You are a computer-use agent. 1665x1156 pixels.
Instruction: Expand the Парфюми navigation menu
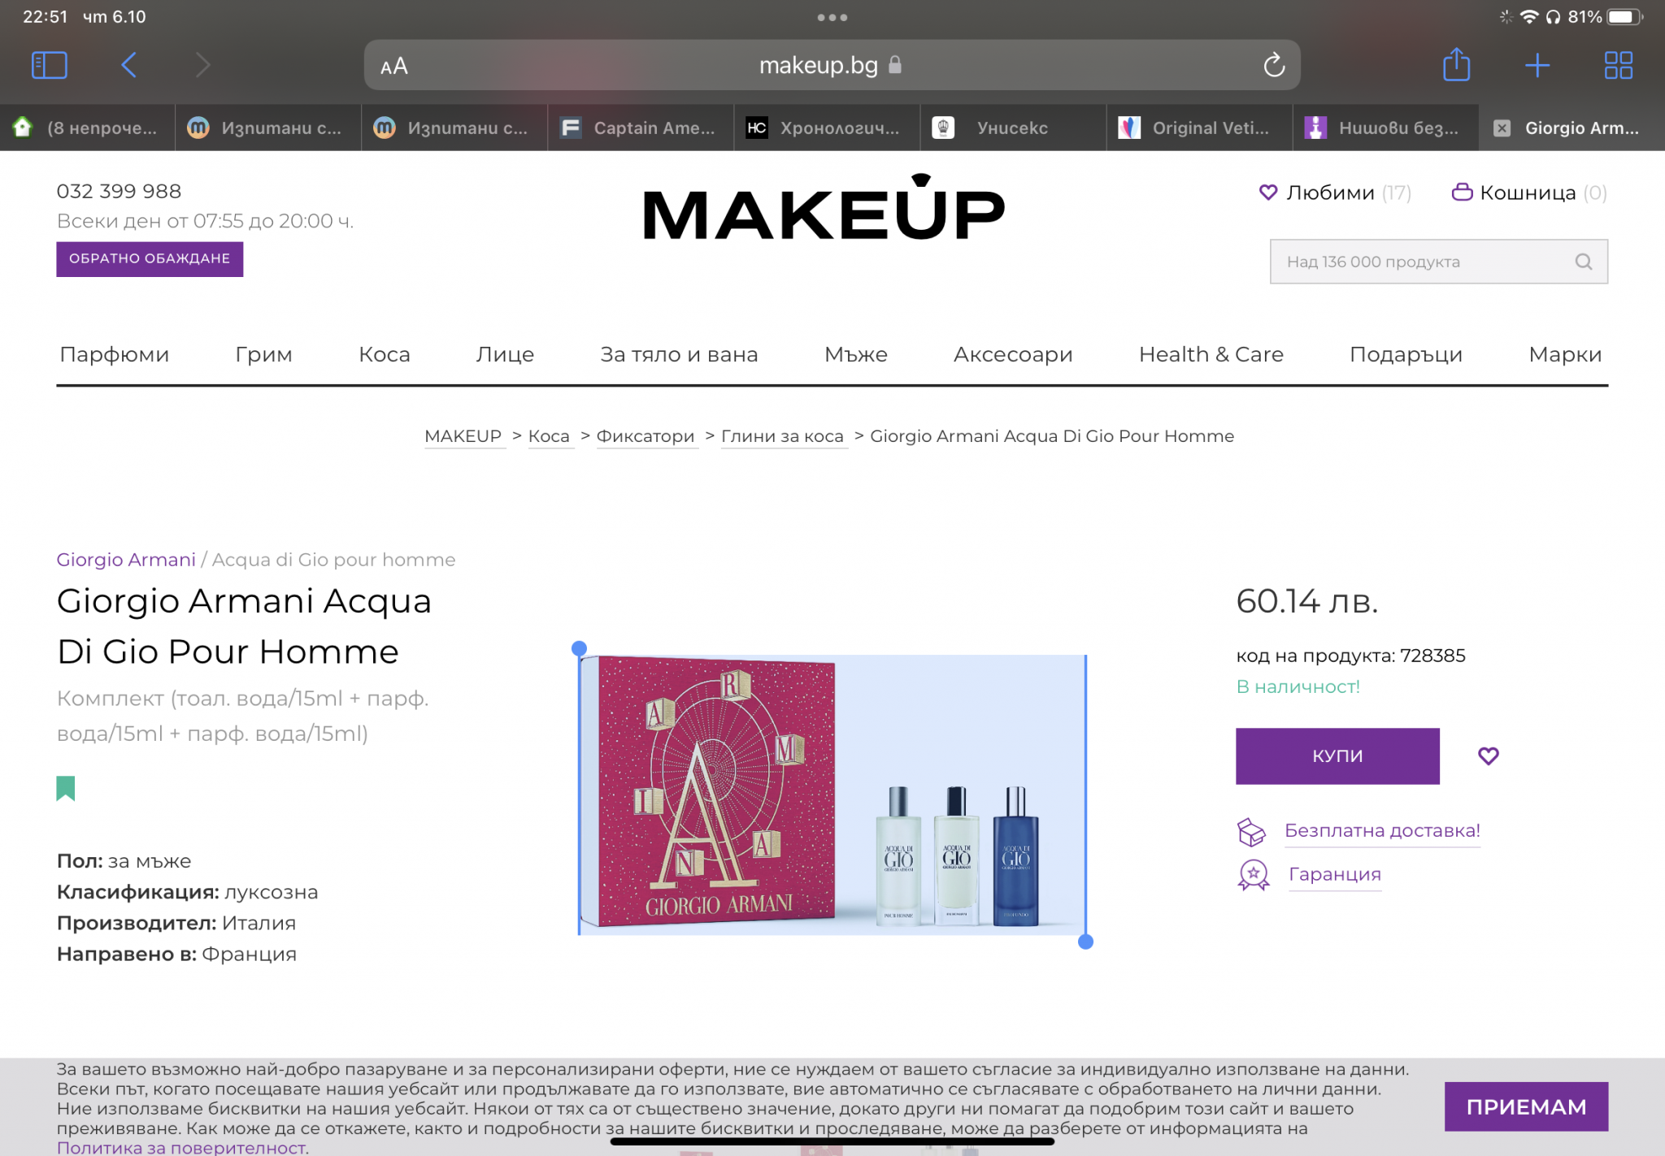click(x=115, y=354)
